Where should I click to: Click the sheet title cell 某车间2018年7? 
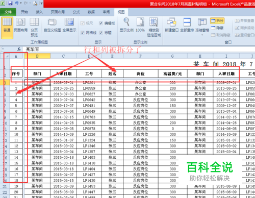click(x=223, y=64)
